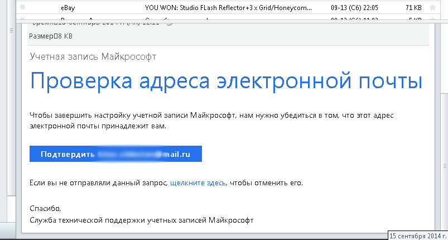This screenshot has width=448, height=240.
Task: Click the right-side vertical scrollbar grip
Action: click(x=445, y=166)
